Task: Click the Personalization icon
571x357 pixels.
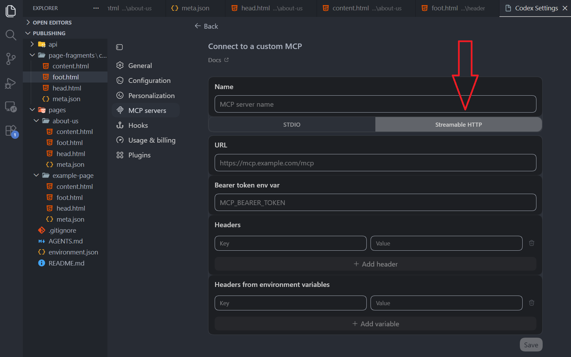Action: tap(120, 95)
